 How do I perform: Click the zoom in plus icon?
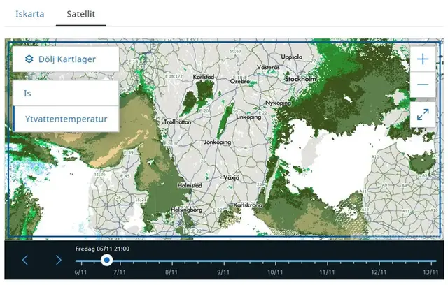tap(422, 59)
